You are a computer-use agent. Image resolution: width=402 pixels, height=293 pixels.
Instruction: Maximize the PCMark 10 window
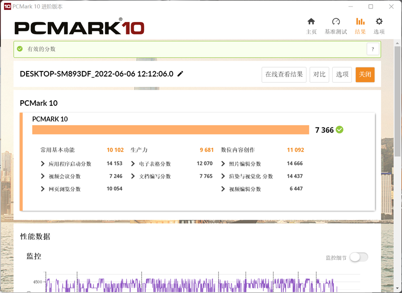pyautogui.click(x=371, y=7)
